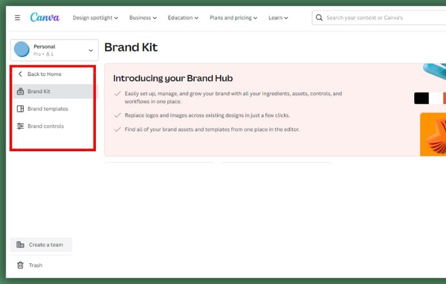Click the search magnifier icon
The height and width of the screenshot is (284, 446).
(x=319, y=18)
